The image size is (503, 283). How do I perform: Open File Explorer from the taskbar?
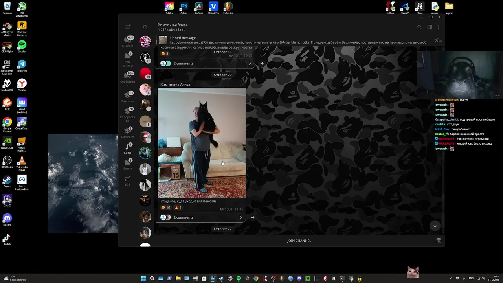pyautogui.click(x=178, y=278)
